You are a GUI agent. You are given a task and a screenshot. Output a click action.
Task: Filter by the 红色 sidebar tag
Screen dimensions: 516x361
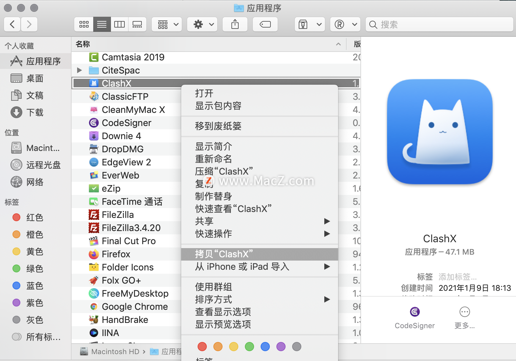(x=35, y=218)
